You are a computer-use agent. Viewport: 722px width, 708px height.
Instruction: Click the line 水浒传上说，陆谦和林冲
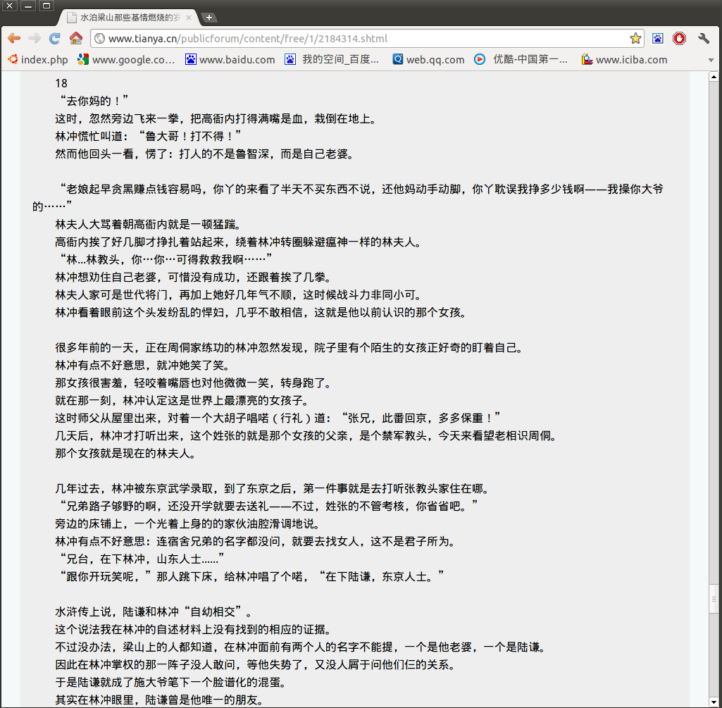point(154,611)
